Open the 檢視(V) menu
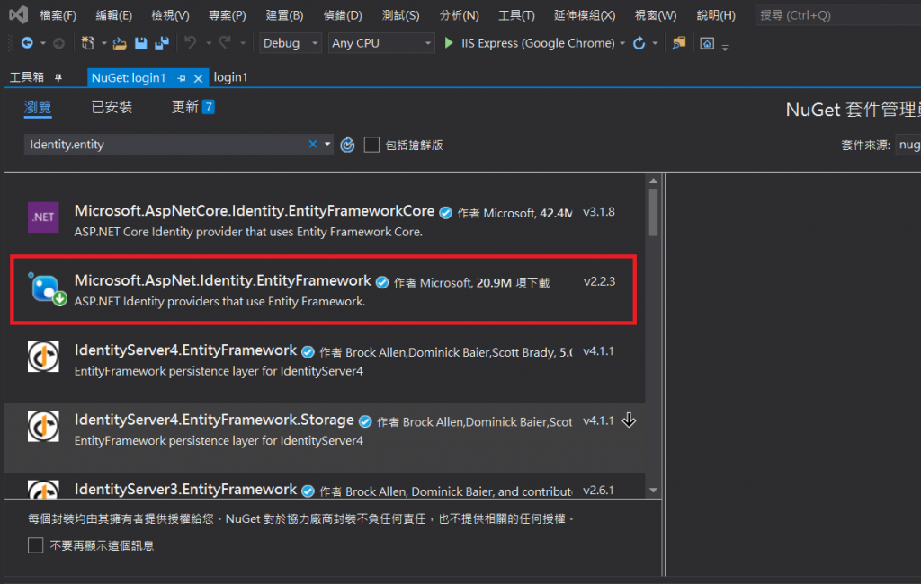921x584 pixels. [x=170, y=15]
